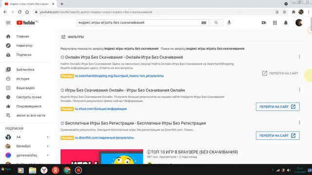Open Библиотека in the sidebar
The height and width of the screenshot is (175, 312).
(26, 70)
